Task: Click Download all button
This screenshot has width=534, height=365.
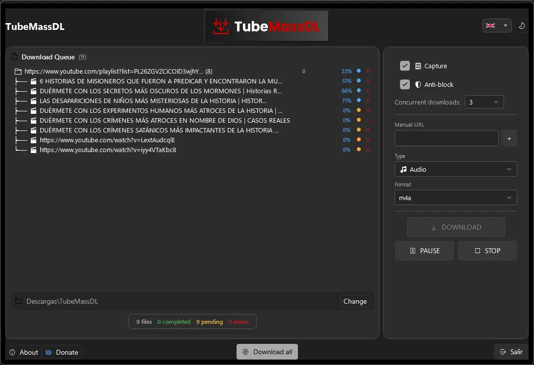Action: (267, 352)
